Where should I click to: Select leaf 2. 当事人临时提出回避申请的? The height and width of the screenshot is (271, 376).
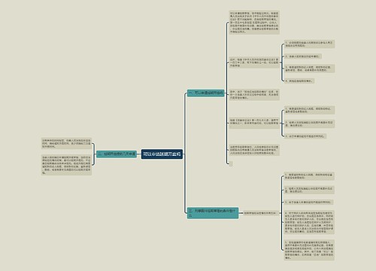[x=303, y=56]
